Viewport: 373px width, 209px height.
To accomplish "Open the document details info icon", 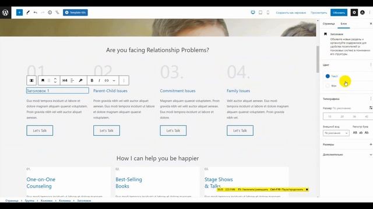I will (x=50, y=12).
